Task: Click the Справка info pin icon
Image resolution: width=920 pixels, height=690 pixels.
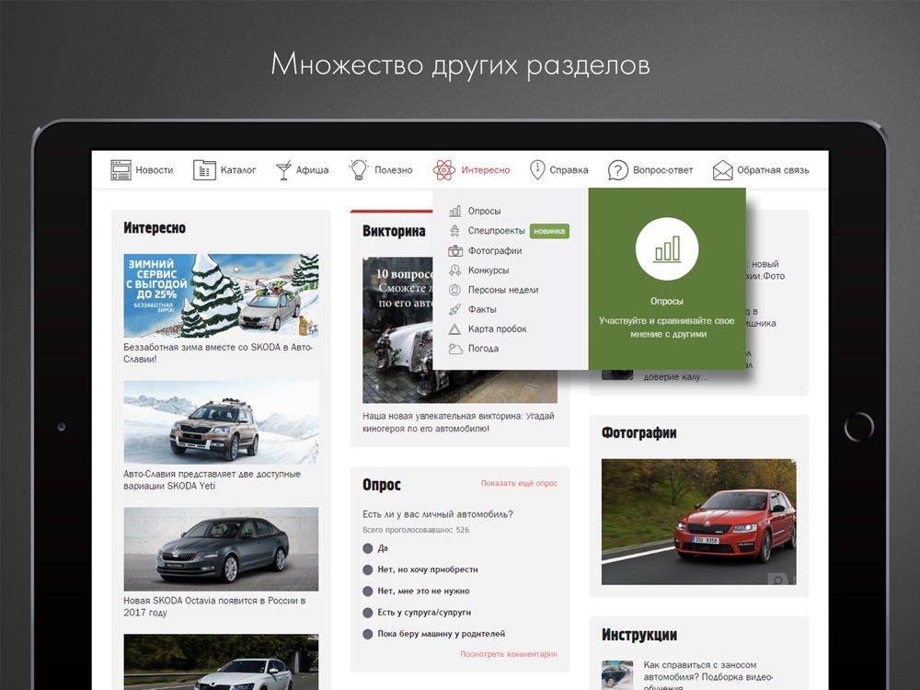Action: [x=537, y=169]
